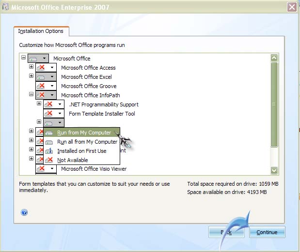Open install state dropdown for Microsoft Office
This screenshot has height=252, width=300.
click(38, 59)
